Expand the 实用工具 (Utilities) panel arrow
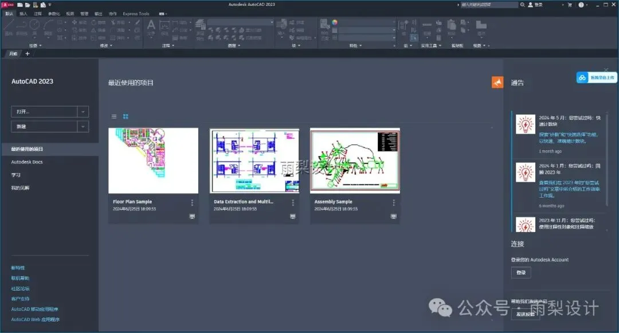Viewport: 619px width, 333px height. tap(440, 46)
